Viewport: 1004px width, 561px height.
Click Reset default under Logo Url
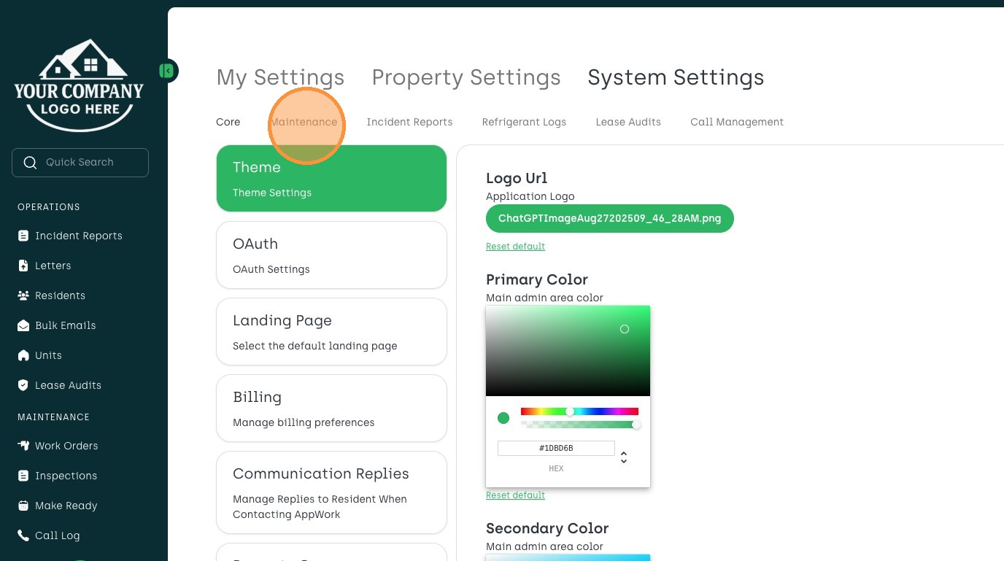[515, 247]
